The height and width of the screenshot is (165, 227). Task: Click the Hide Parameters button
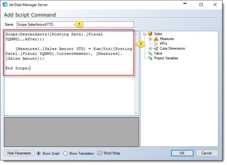(x=19, y=153)
